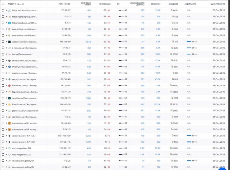The height and width of the screenshot is (170, 230).
Task: Click Google icon in daydrive.ua index cell
Action: (x=172, y=98)
